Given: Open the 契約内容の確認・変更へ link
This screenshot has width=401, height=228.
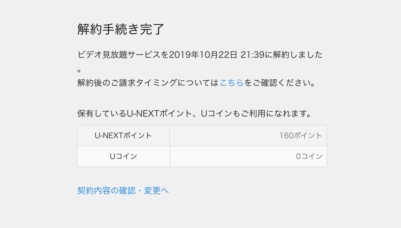Looking at the screenshot, I should click(x=123, y=191).
